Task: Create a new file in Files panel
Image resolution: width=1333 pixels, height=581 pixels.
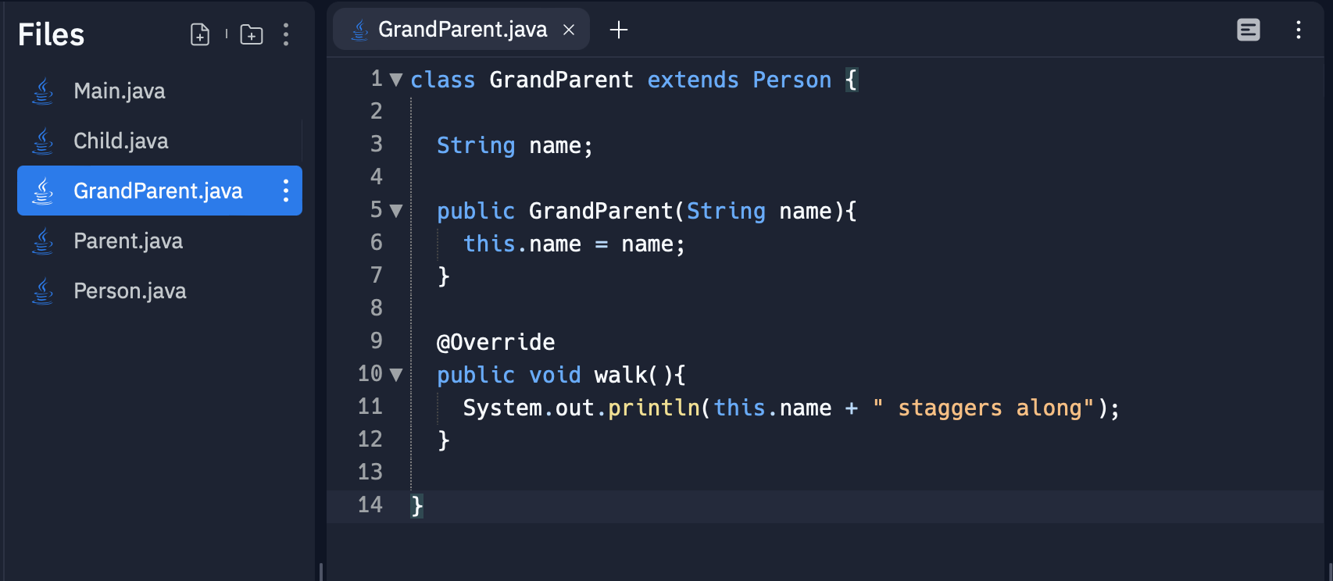Action: pos(200,34)
